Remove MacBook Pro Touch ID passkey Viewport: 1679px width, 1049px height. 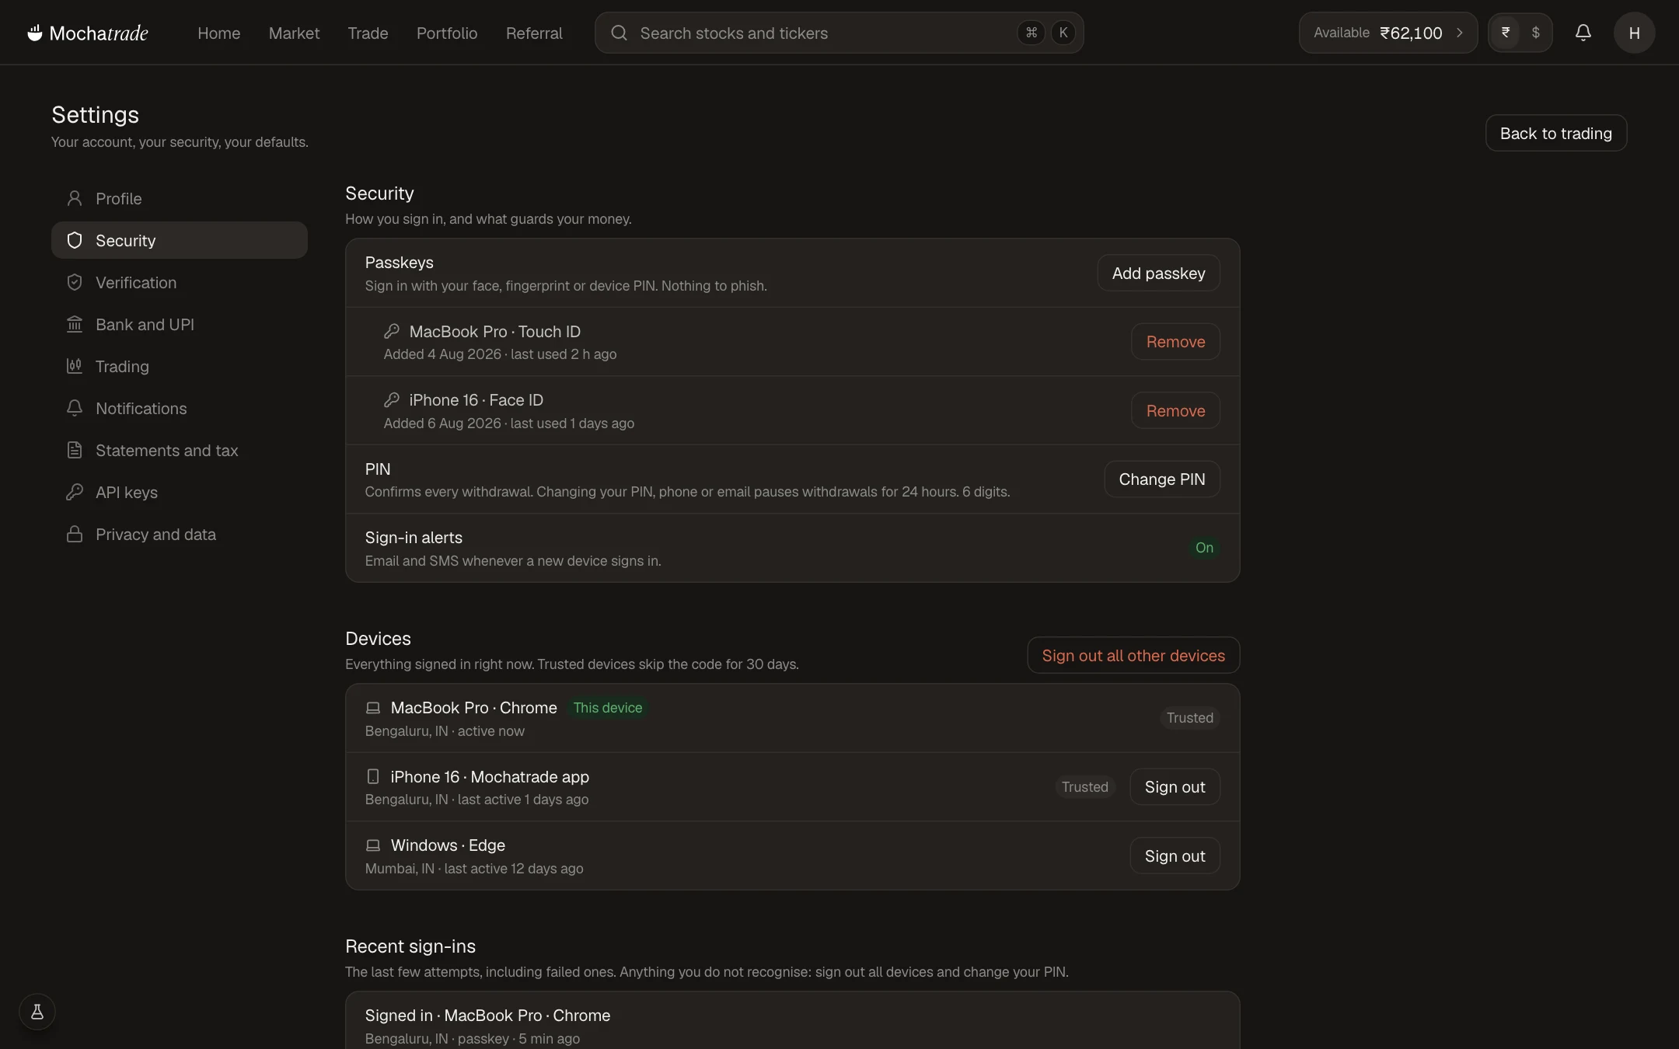[1175, 341]
